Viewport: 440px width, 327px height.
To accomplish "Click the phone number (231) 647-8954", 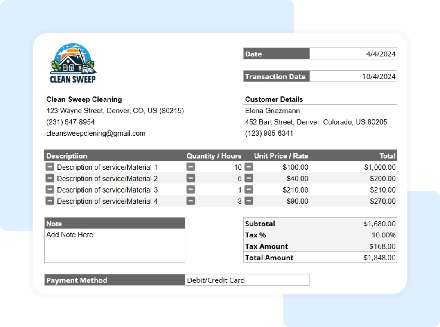I will coord(70,122).
